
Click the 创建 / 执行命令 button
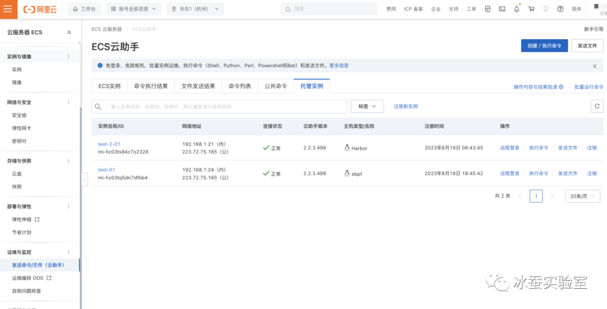[x=544, y=46]
